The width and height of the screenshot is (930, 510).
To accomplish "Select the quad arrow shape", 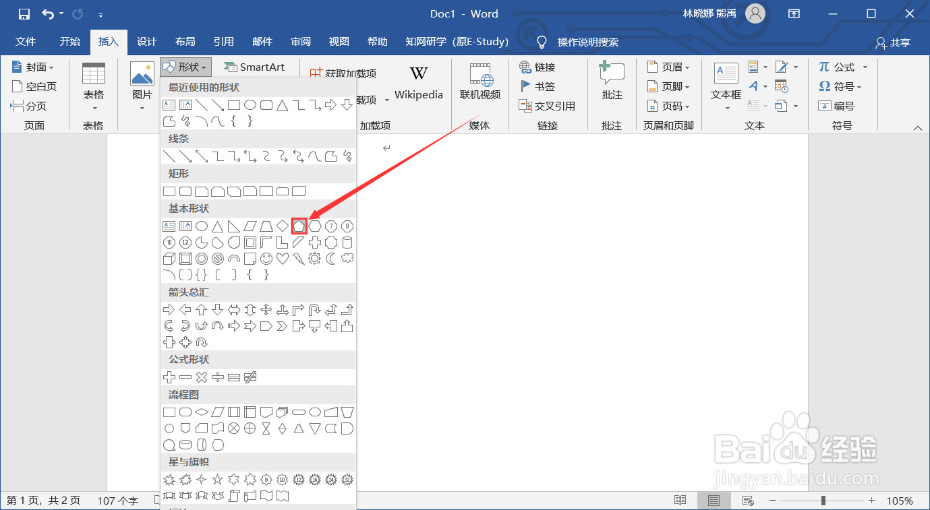I will tap(266, 309).
